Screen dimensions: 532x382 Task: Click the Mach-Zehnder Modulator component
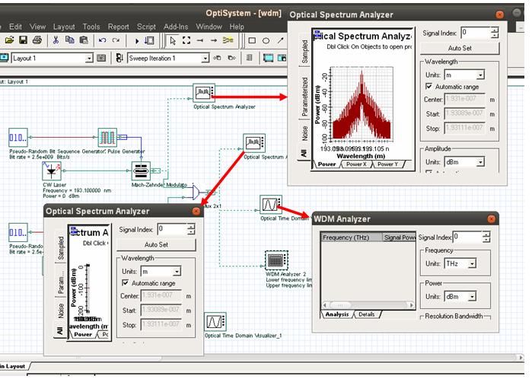(x=141, y=171)
